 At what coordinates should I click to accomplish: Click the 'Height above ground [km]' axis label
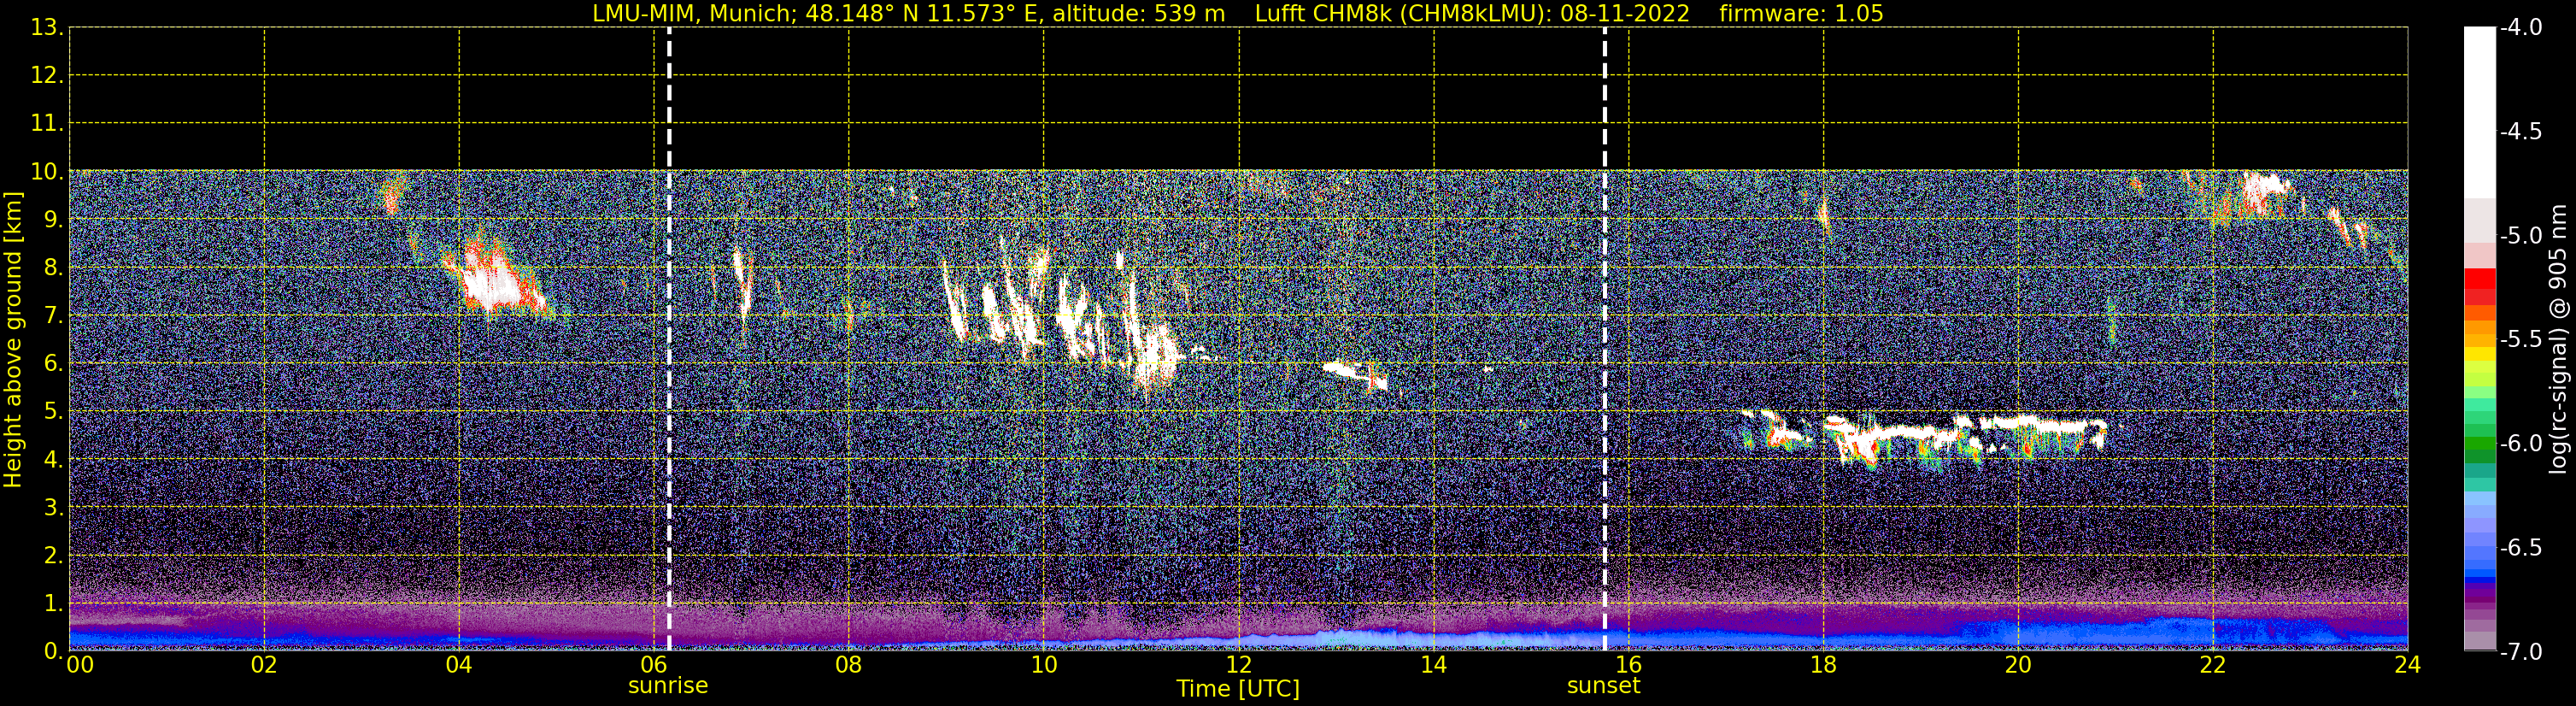point(13,340)
